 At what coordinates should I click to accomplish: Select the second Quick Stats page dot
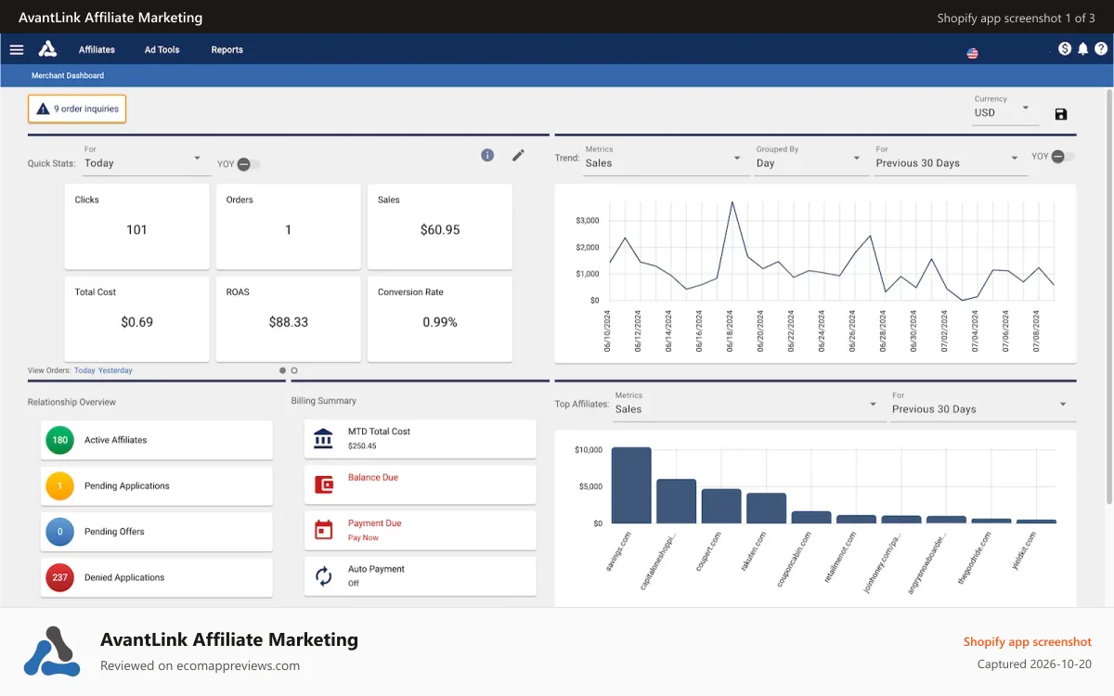click(294, 370)
